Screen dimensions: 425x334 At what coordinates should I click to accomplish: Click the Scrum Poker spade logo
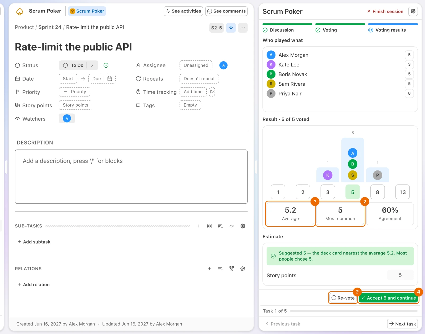[20, 11]
